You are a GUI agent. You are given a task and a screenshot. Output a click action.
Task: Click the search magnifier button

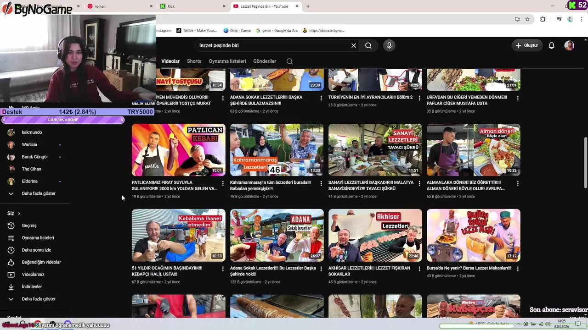pos(368,45)
